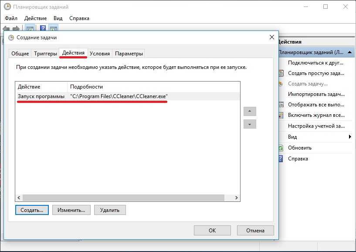Click the Изменить... button
This screenshot has width=356, height=252.
pyautogui.click(x=71, y=210)
